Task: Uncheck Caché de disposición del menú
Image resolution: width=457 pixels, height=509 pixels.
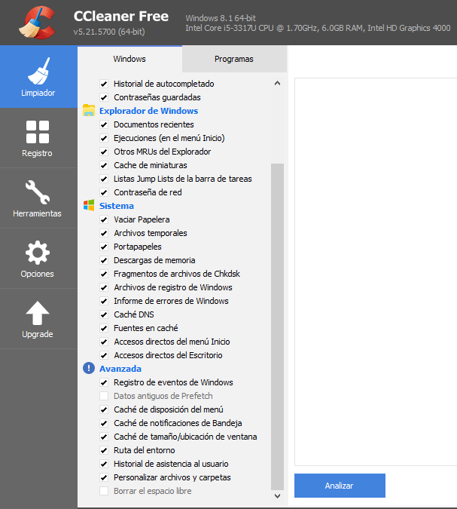Action: 104,409
